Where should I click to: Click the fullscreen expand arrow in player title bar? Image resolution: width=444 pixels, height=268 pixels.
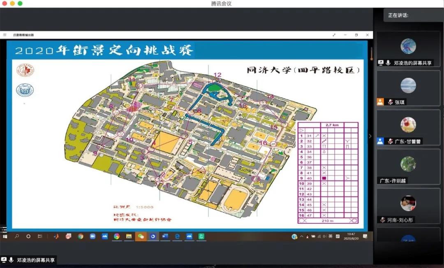point(334,35)
